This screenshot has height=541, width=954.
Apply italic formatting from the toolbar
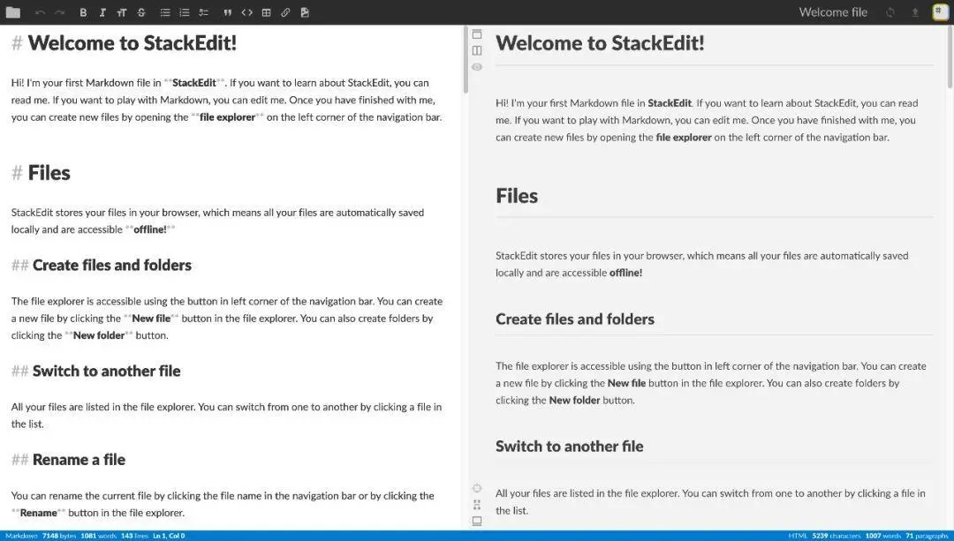[102, 12]
